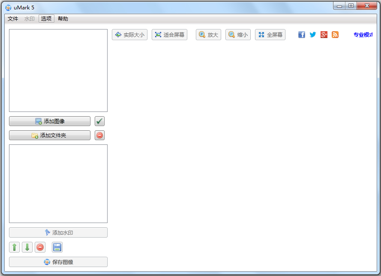Save watermark with blue floppy disk icon
381x276 pixels.
coord(57,247)
